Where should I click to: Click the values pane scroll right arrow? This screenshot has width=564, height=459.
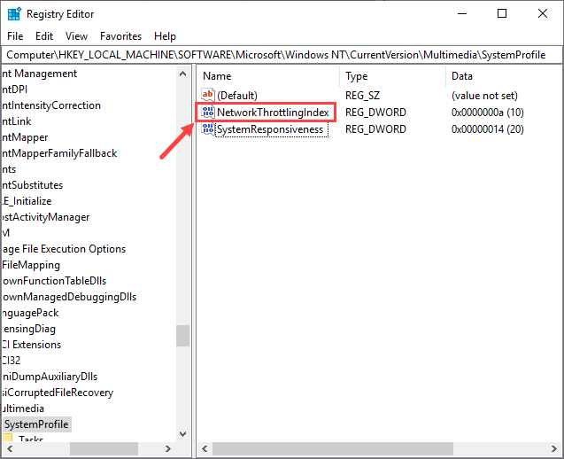pyautogui.click(x=554, y=449)
